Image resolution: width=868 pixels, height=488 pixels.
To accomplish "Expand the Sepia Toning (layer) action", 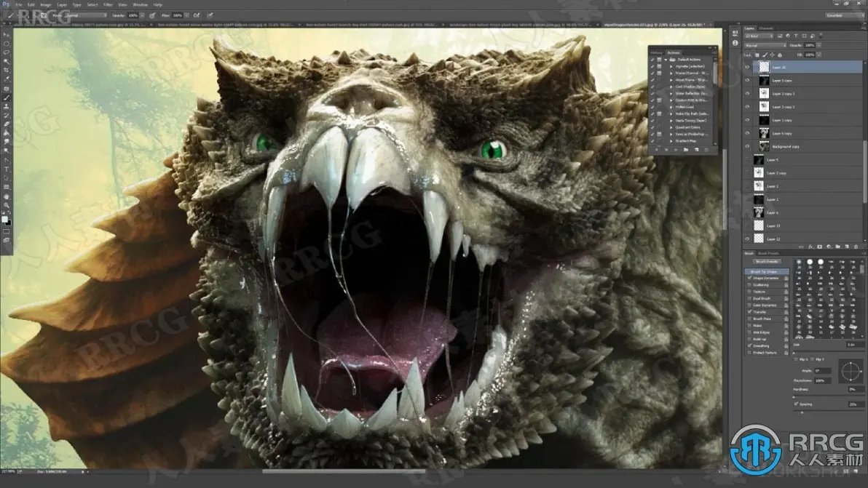I will (x=671, y=121).
